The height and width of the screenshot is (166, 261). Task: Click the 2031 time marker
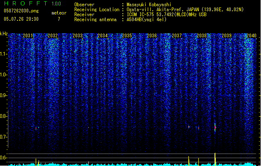[x=28, y=35]
